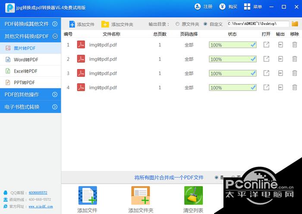Image resolution: width=302 pixels, height=214 pixels.
Task: Expand the PDF的其他操作 section
Action: pos(31,94)
